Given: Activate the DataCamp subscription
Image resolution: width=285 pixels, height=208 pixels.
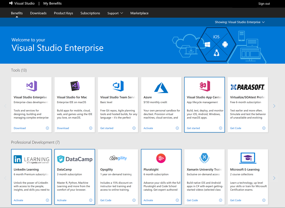Looking at the screenshot, I should point(62,200).
